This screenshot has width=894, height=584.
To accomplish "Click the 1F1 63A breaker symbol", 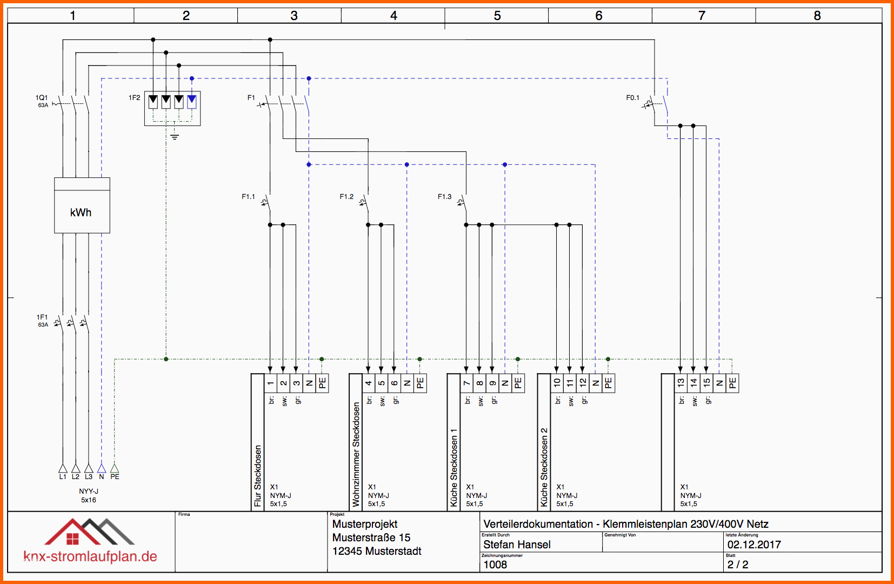I will pyautogui.click(x=74, y=323).
